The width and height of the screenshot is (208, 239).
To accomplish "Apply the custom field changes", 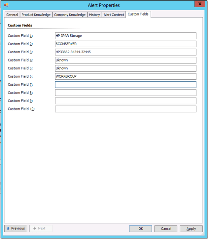I will tap(191, 228).
